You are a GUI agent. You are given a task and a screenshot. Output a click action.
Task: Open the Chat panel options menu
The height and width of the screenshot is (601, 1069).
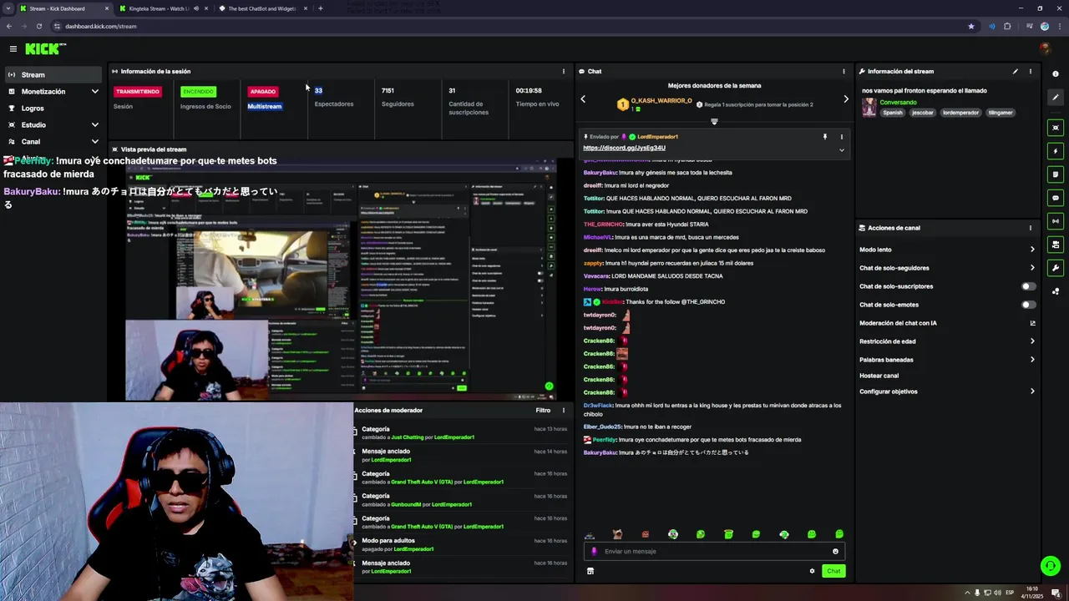click(x=844, y=72)
